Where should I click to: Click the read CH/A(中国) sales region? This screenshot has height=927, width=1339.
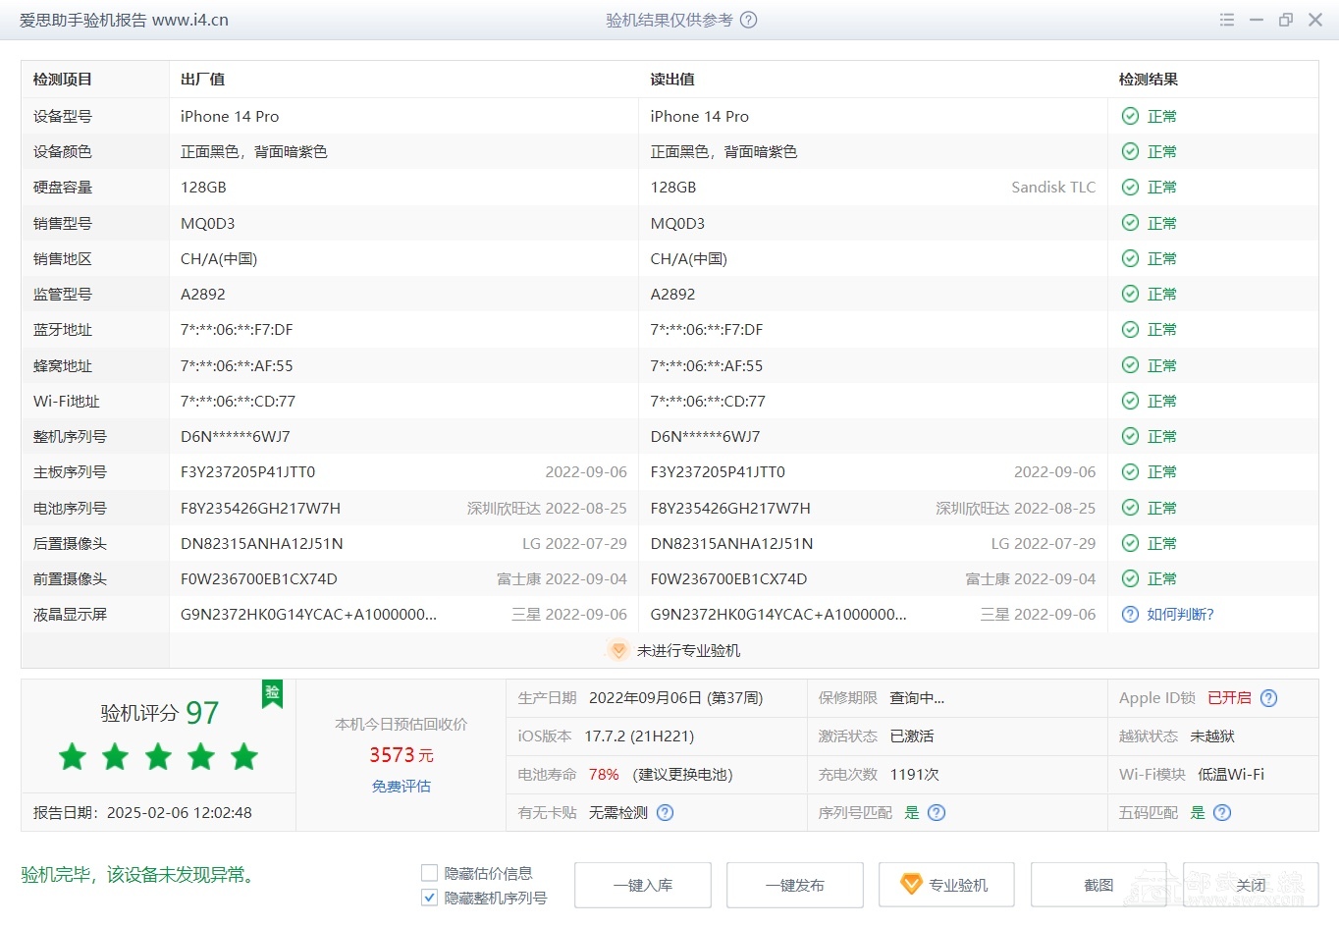689,258
